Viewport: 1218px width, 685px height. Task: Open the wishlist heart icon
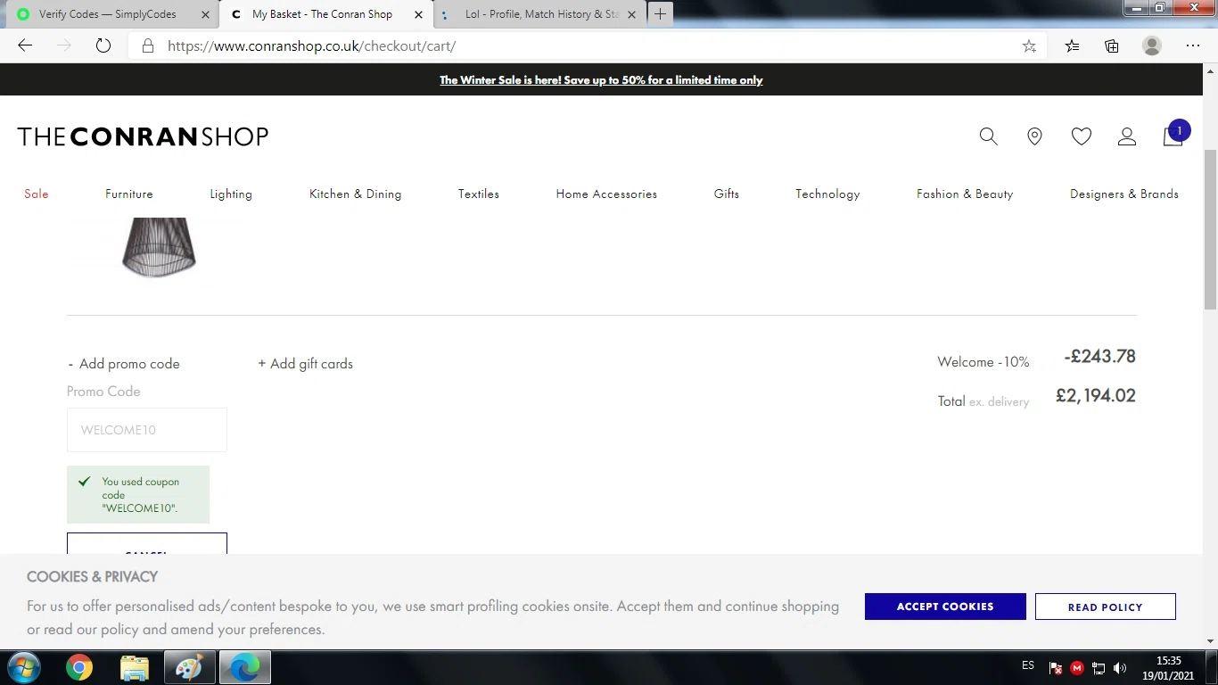(1082, 136)
